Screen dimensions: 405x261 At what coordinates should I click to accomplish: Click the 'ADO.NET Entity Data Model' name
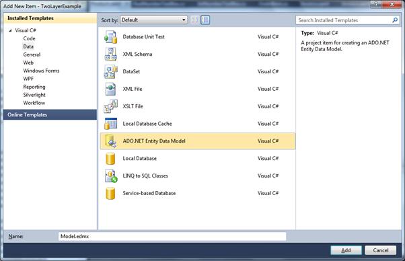tap(154, 141)
